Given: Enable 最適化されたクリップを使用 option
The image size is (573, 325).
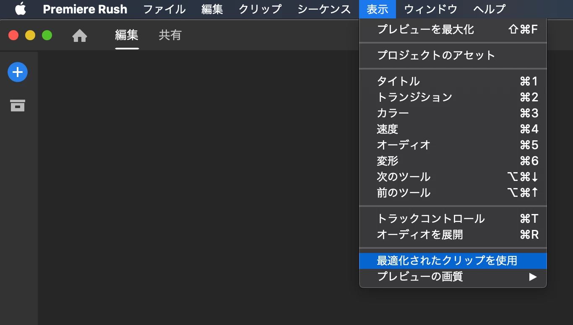Looking at the screenshot, I should click(x=453, y=261).
